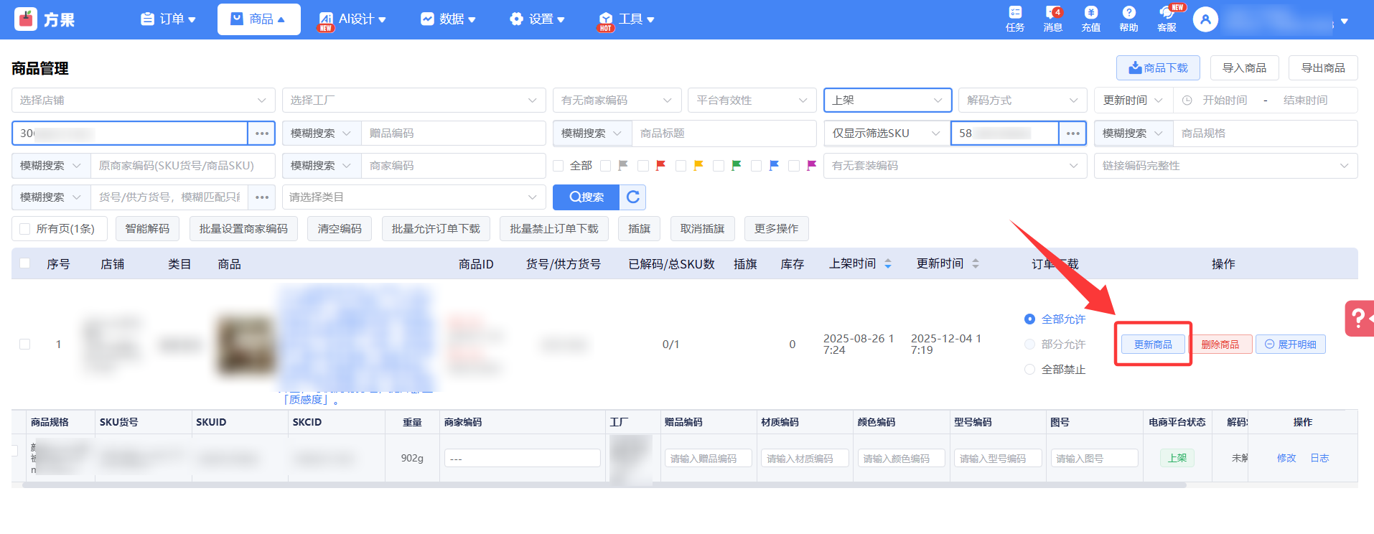Click the 更新商品 button

1153,345
